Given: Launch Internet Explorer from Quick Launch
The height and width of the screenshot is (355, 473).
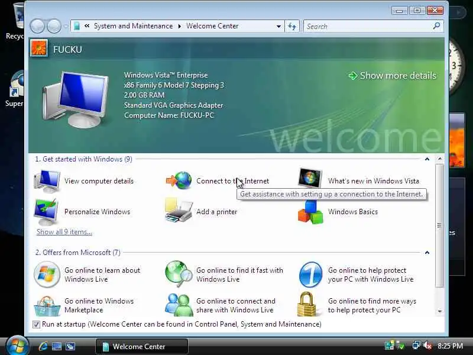Looking at the screenshot, I should 43,346.
